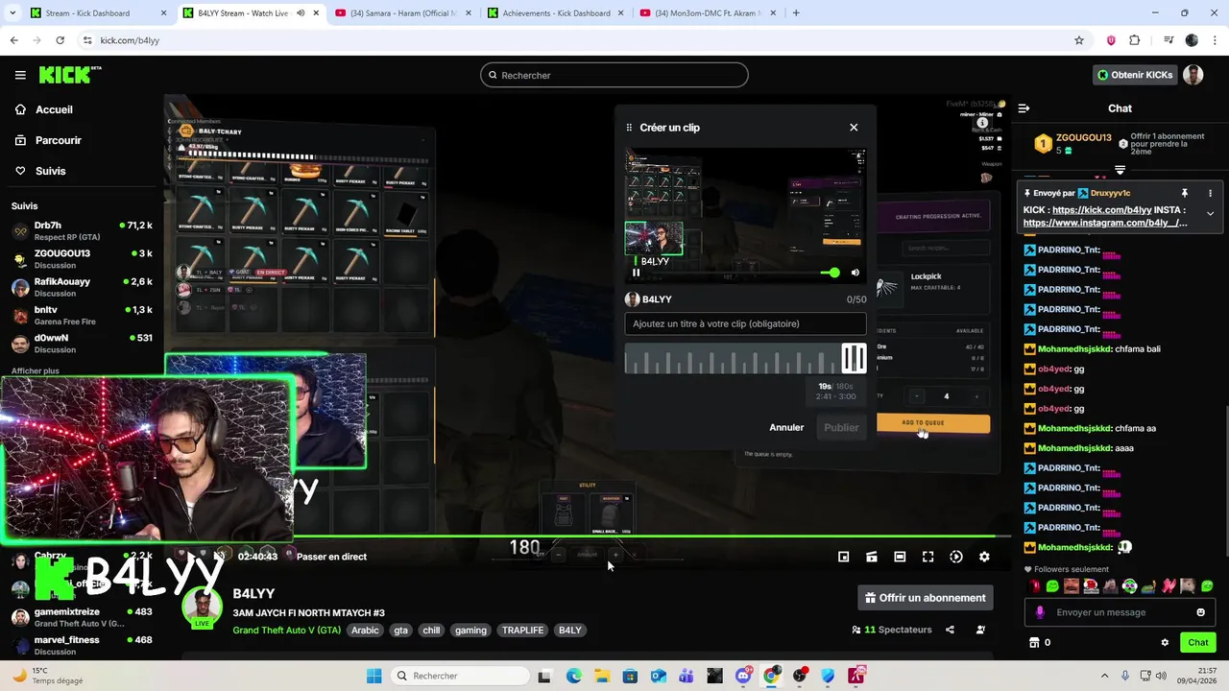This screenshot has width=1229, height=691.
Task: Open a new browser tab
Action: pos(796,13)
